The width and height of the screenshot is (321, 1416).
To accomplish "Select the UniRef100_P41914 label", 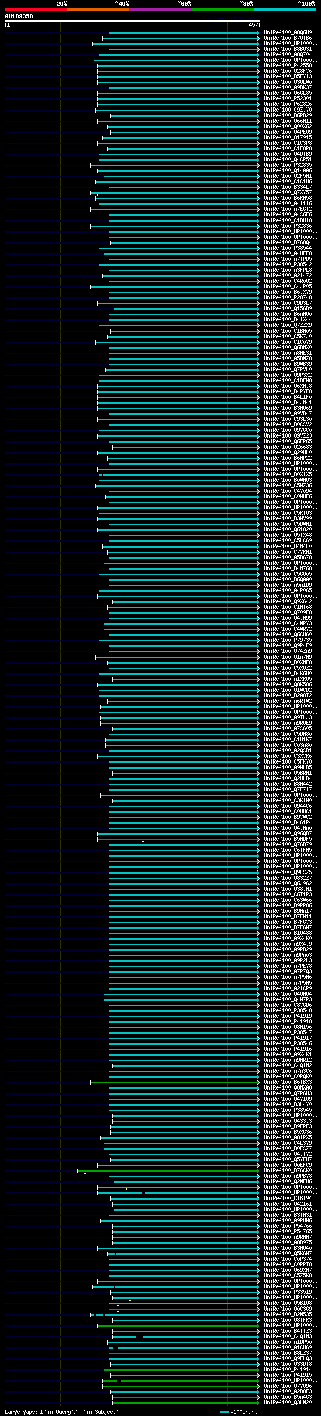I will (x=287, y=1370).
